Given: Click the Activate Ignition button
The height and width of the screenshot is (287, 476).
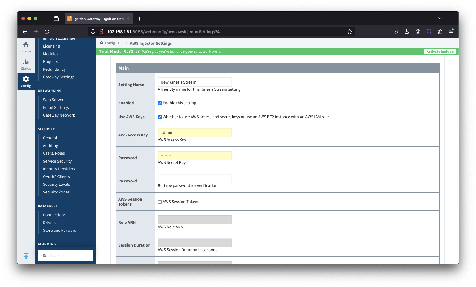Looking at the screenshot, I should (x=440, y=52).
